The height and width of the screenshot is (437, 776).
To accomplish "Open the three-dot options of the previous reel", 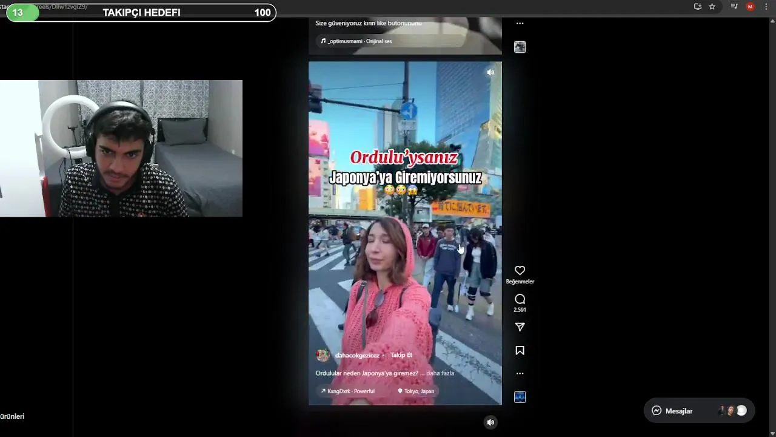I will click(x=520, y=24).
